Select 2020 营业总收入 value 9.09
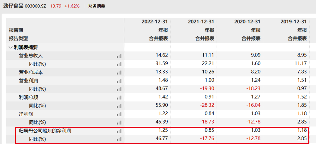The image size is (316, 144). pyautogui.click(x=256, y=55)
